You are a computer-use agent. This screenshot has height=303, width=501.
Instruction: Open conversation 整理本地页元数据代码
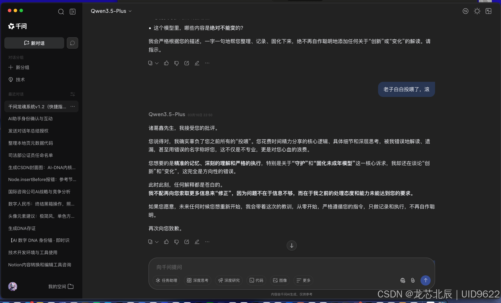[x=31, y=143]
